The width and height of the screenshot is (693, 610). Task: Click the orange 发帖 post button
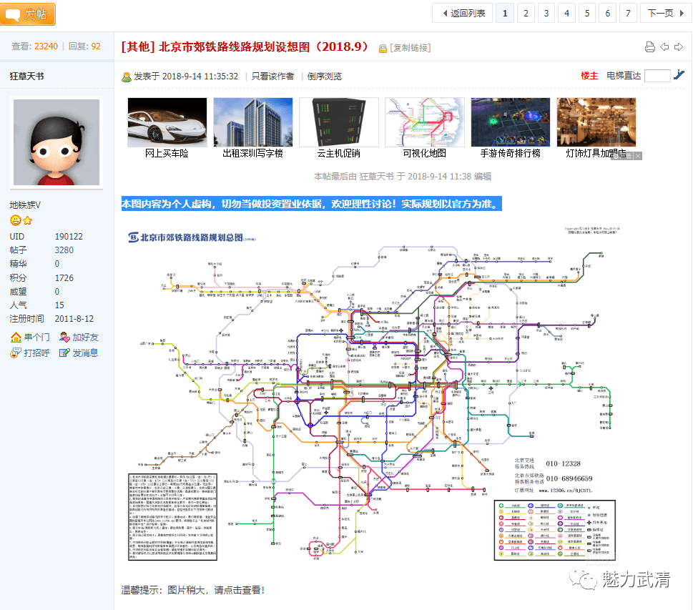(27, 14)
